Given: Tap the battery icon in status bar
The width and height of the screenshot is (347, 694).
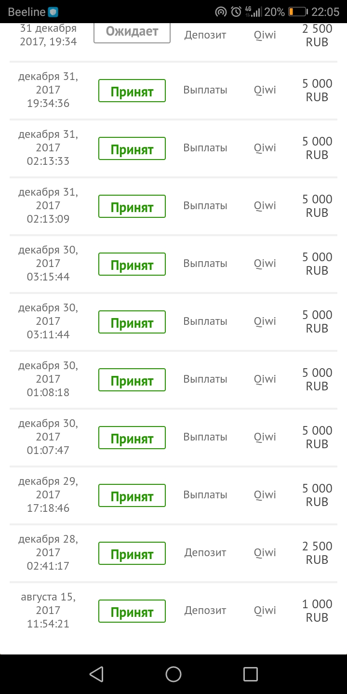Looking at the screenshot, I should 297,12.
